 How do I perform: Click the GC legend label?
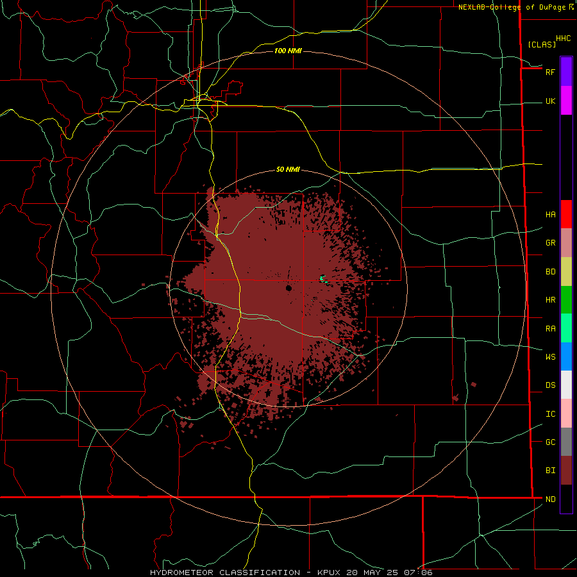point(550,442)
